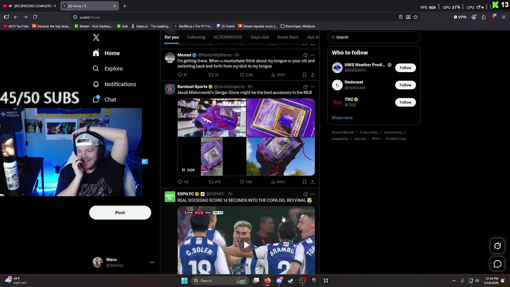This screenshot has height=287, width=510.
Task: Switch to EPISODIO COMPLETO browser tab
Action: pyautogui.click(x=30, y=6)
